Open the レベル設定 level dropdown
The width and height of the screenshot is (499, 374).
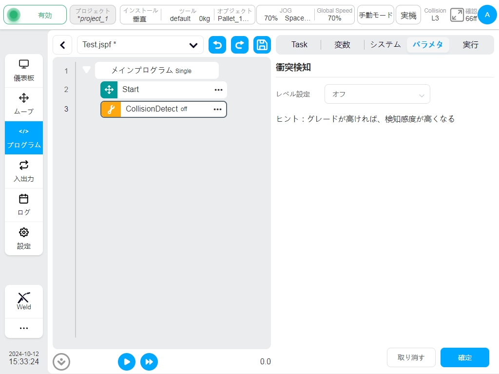point(377,94)
